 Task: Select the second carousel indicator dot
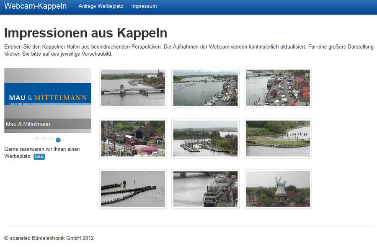pyautogui.click(x=44, y=140)
